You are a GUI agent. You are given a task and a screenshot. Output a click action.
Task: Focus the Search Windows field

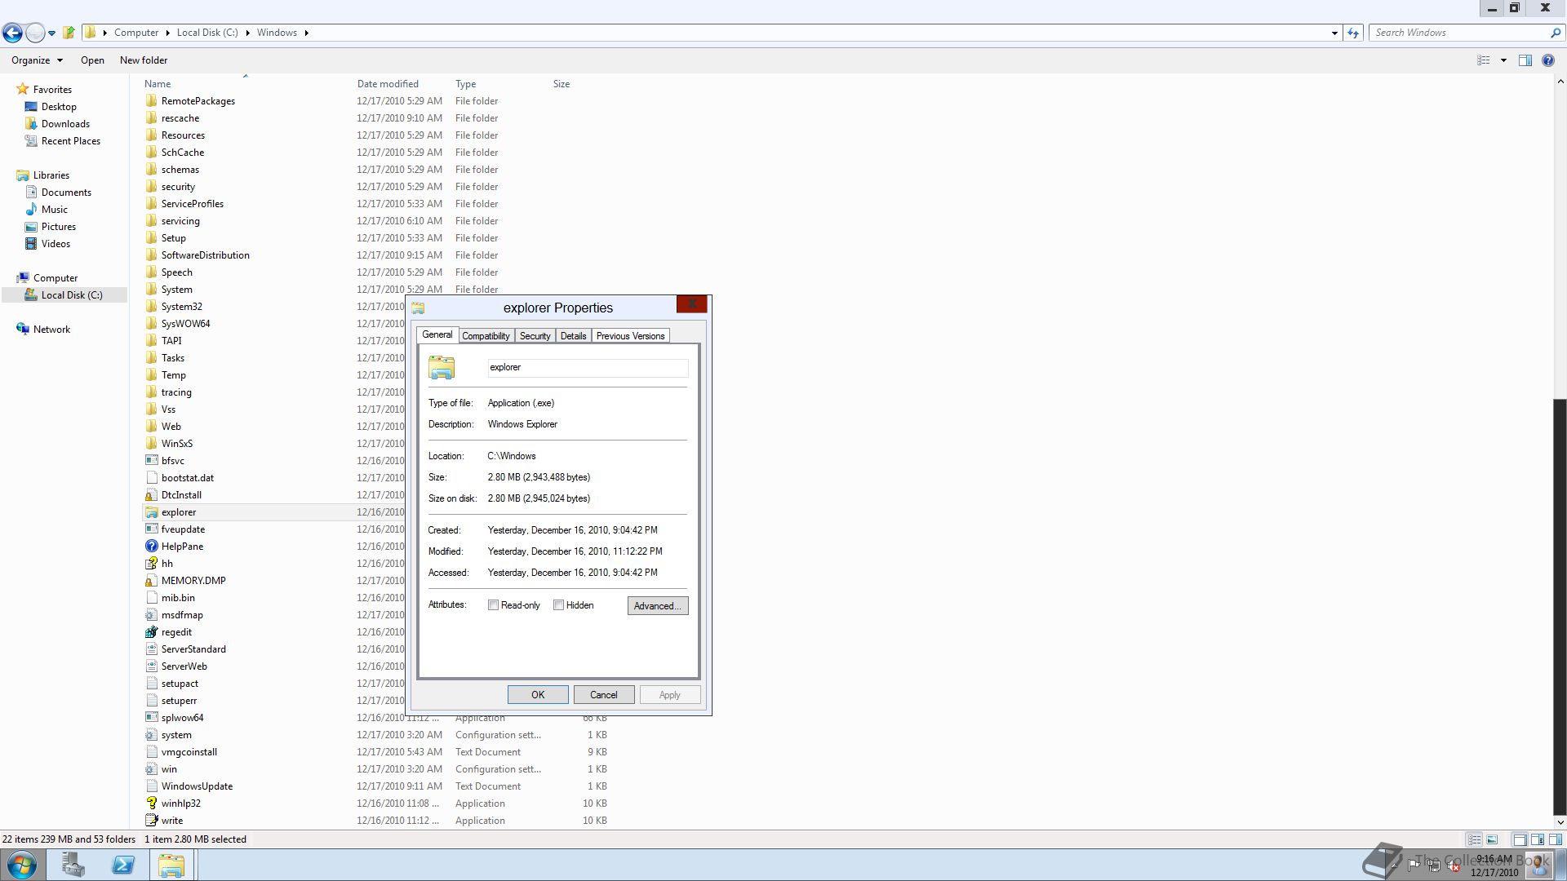[x=1459, y=33]
